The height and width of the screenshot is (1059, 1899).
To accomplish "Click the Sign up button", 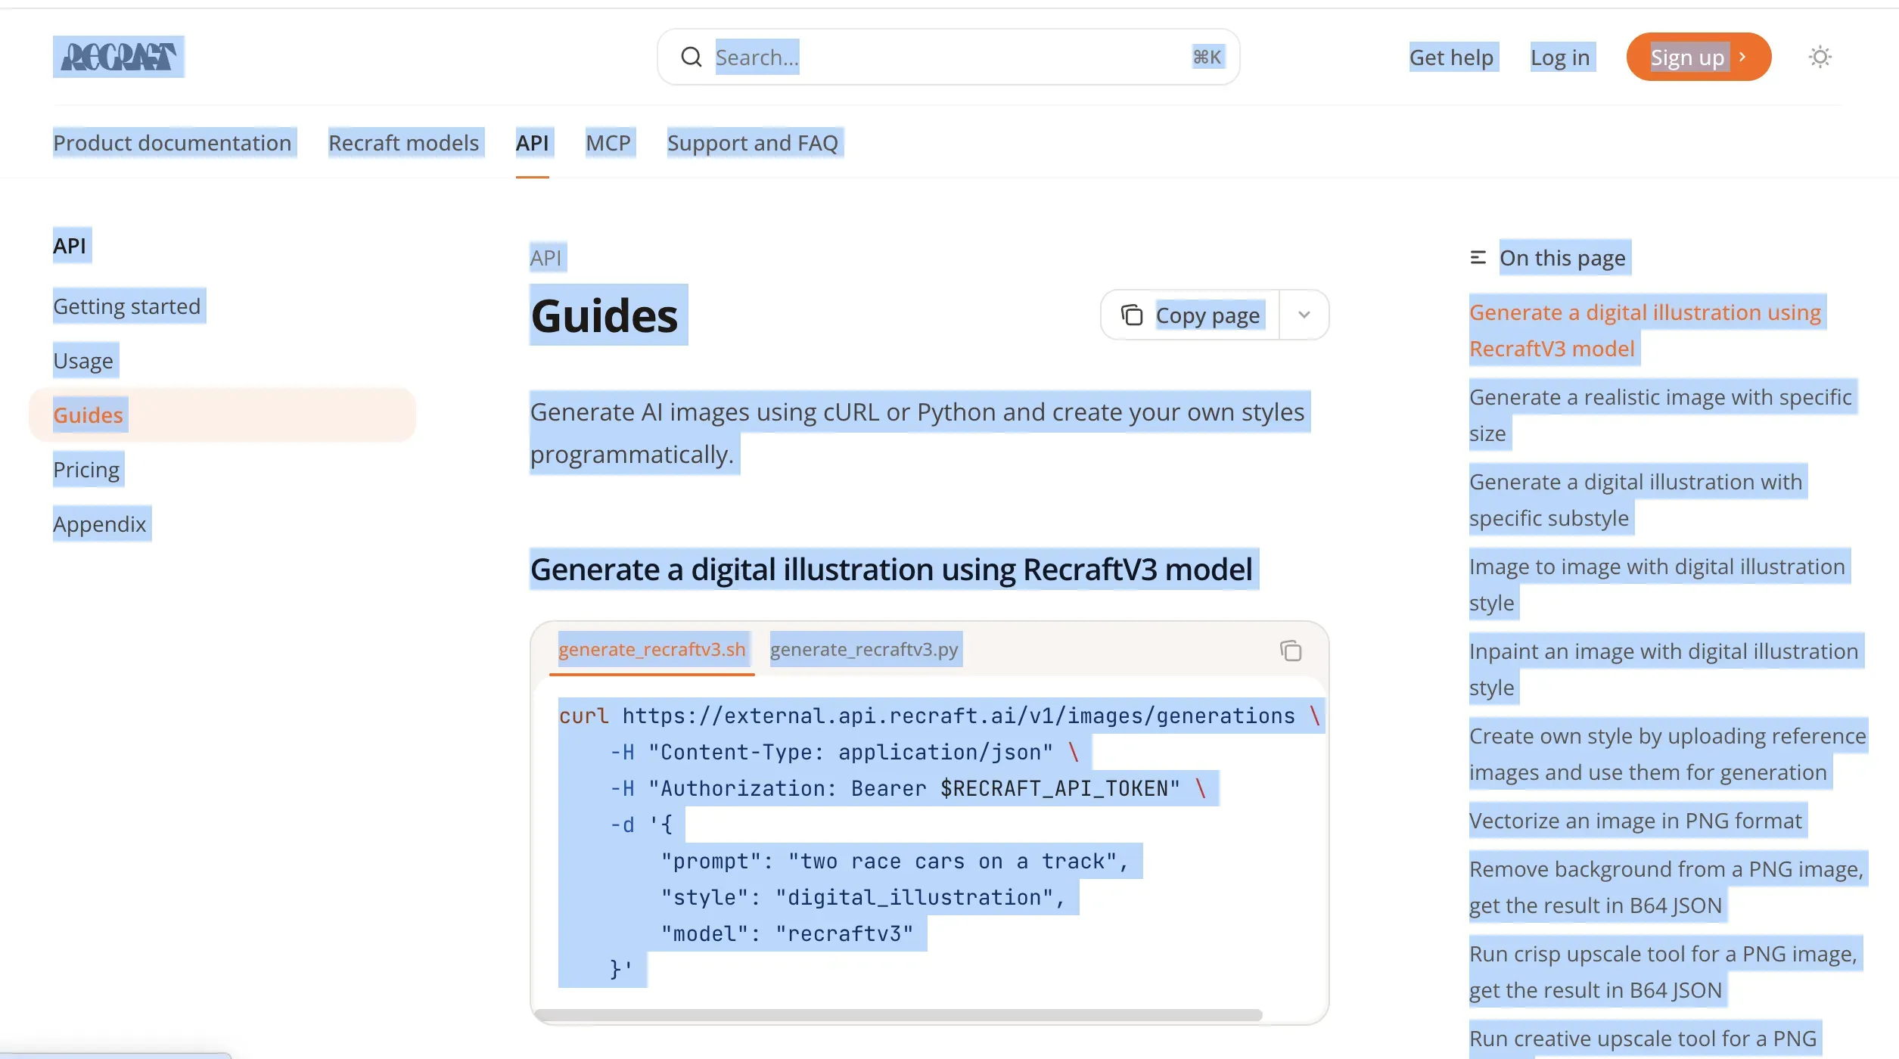I will coord(1699,57).
